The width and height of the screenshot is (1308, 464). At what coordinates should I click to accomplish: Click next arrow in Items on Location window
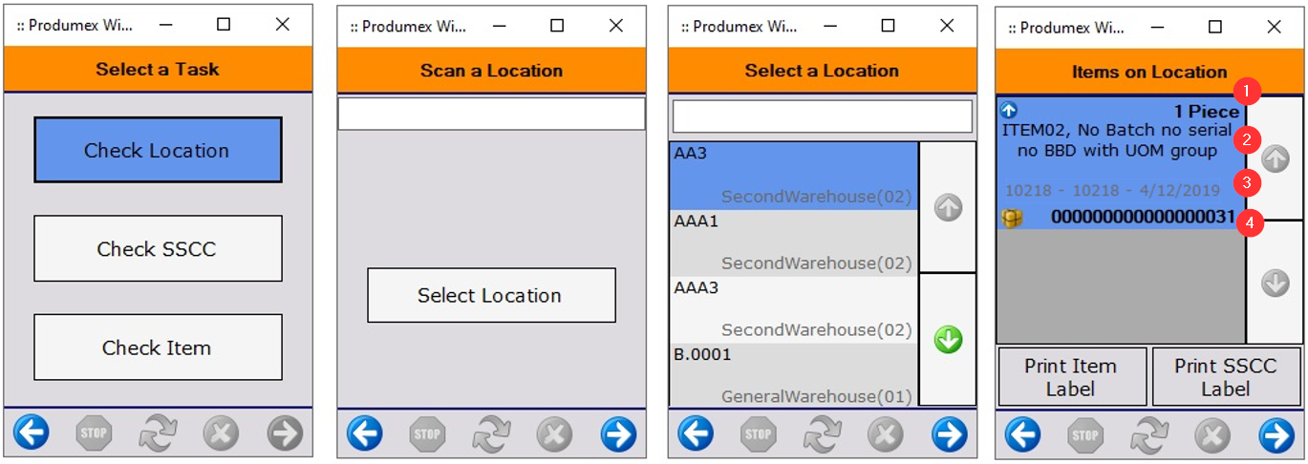[x=1276, y=435]
